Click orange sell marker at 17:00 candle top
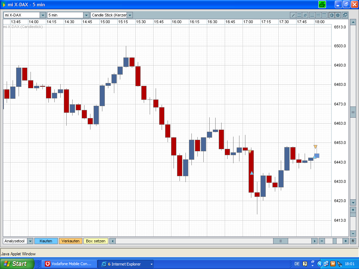 click(250, 152)
